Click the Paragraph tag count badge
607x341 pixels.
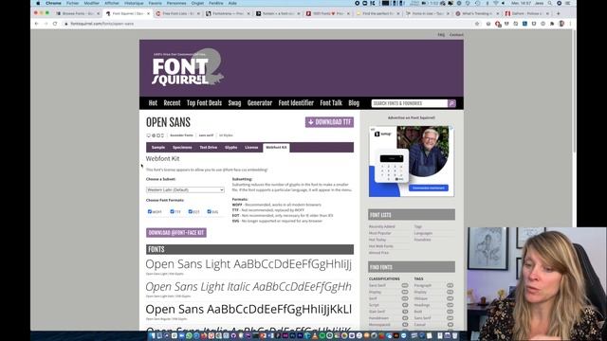click(x=450, y=285)
